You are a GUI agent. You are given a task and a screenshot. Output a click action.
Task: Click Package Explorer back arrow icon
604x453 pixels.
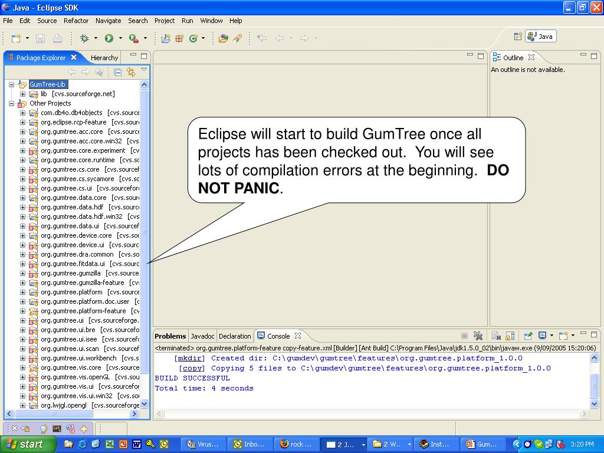[x=72, y=72]
